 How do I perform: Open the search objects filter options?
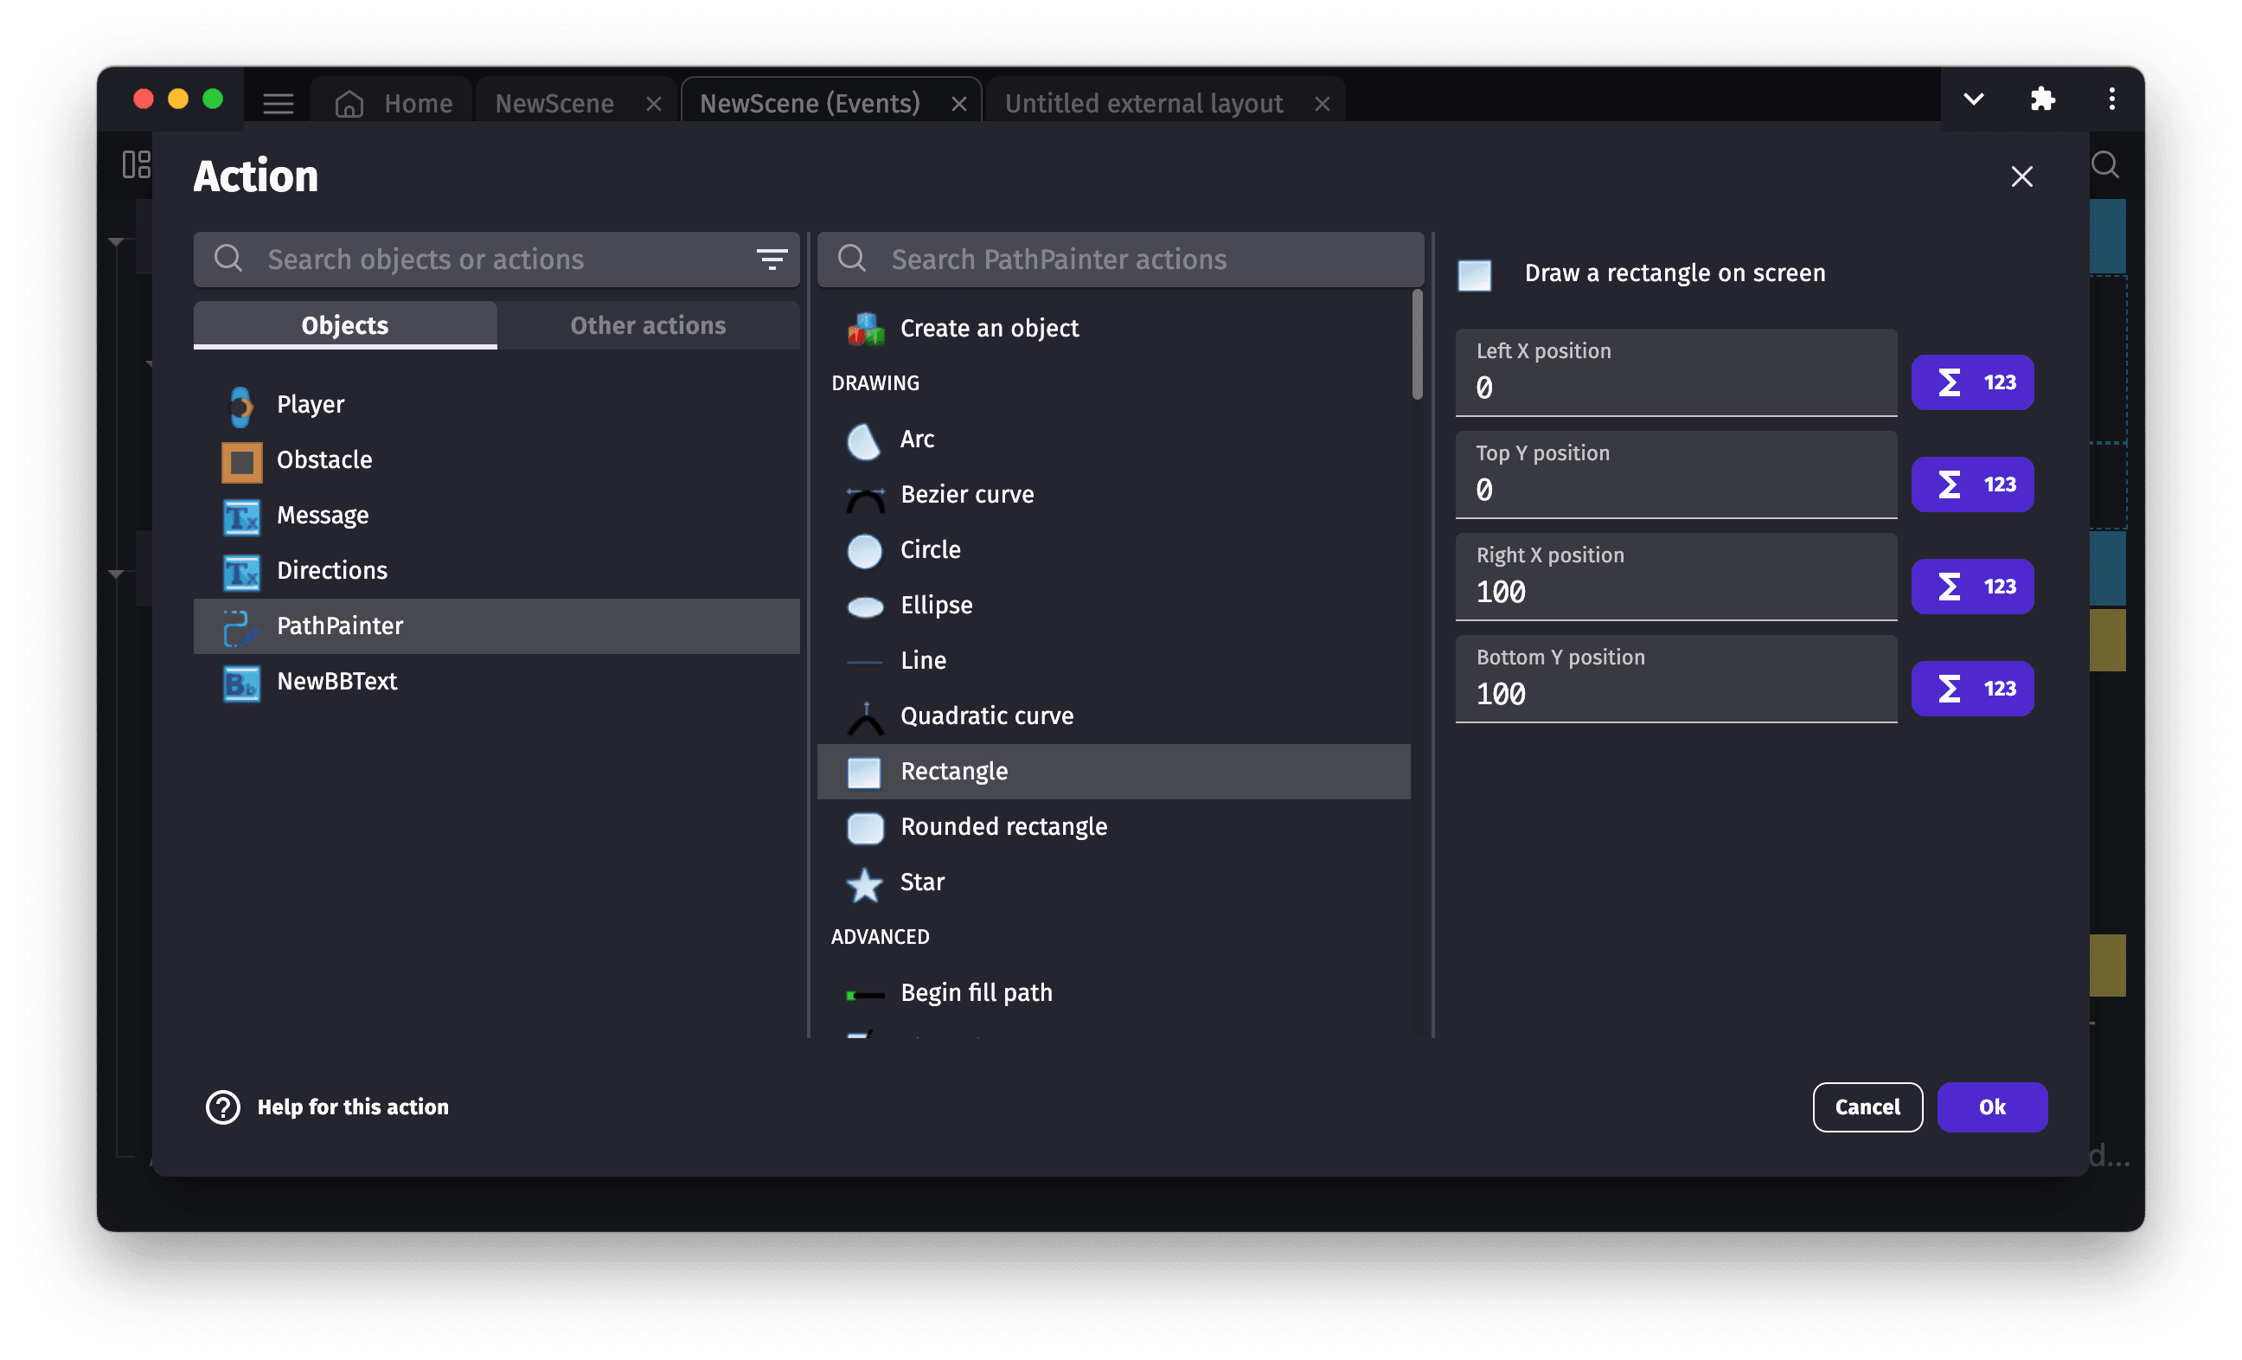[772, 260]
